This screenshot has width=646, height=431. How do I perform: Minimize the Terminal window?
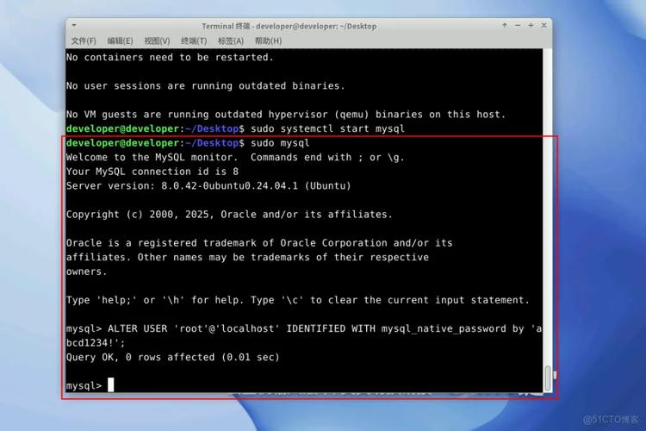pos(517,26)
